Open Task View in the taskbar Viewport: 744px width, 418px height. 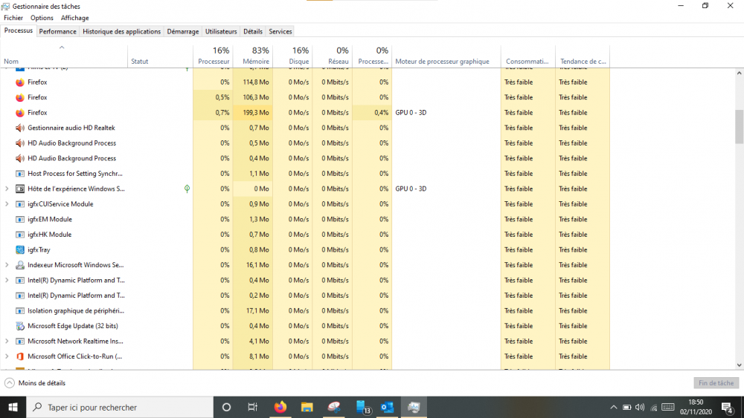[x=252, y=407]
